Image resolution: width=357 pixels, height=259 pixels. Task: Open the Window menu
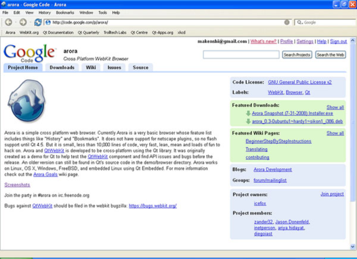coord(86,12)
